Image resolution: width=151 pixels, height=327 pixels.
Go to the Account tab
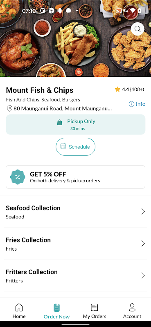point(132,311)
